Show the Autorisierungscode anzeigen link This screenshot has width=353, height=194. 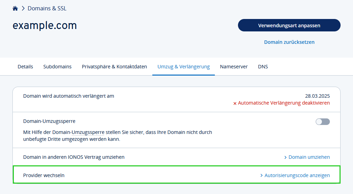pos(297,175)
